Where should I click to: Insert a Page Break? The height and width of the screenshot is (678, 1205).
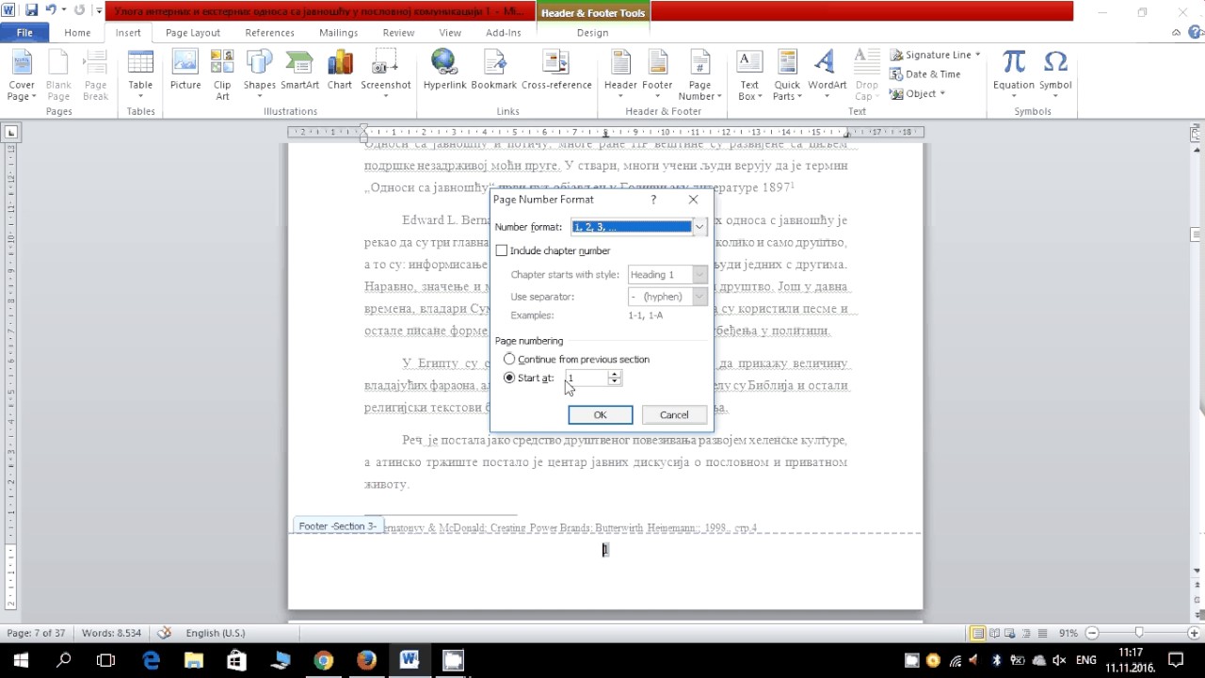(95, 75)
